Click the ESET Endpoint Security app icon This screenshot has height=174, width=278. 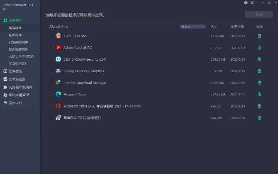point(58,59)
